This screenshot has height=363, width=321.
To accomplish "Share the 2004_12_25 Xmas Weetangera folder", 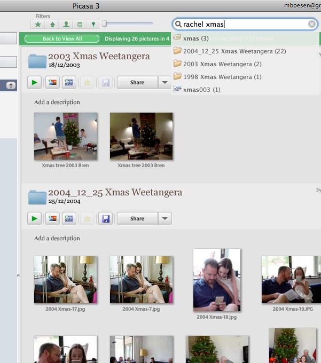I will [137, 218].
